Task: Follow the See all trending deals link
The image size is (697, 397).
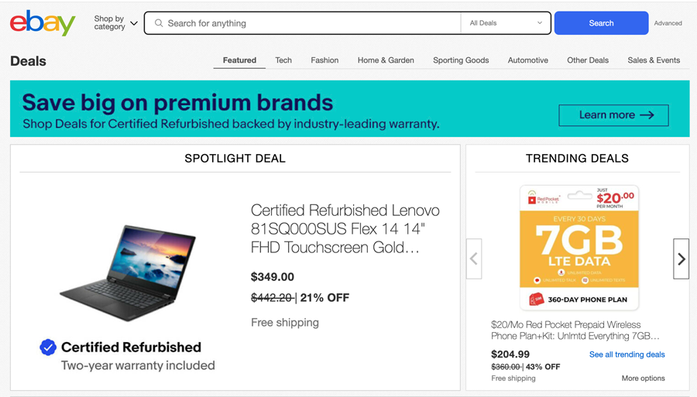Action: point(627,354)
